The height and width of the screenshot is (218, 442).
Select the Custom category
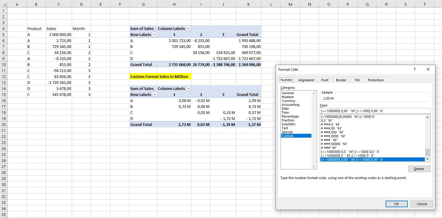click(x=296, y=136)
